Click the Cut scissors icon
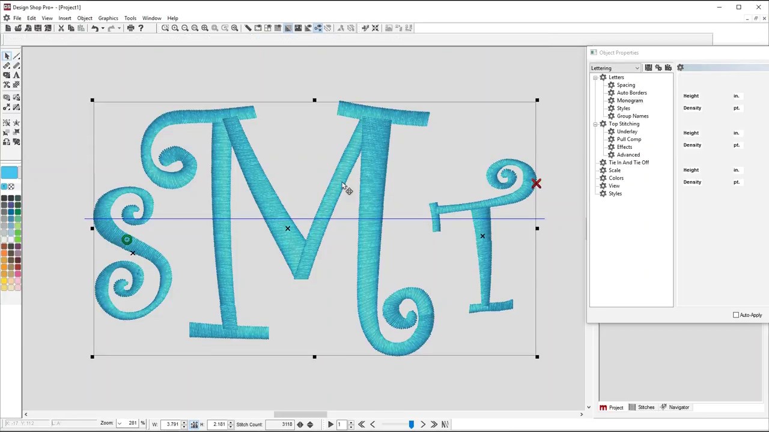The height and width of the screenshot is (432, 769). pos(61,28)
